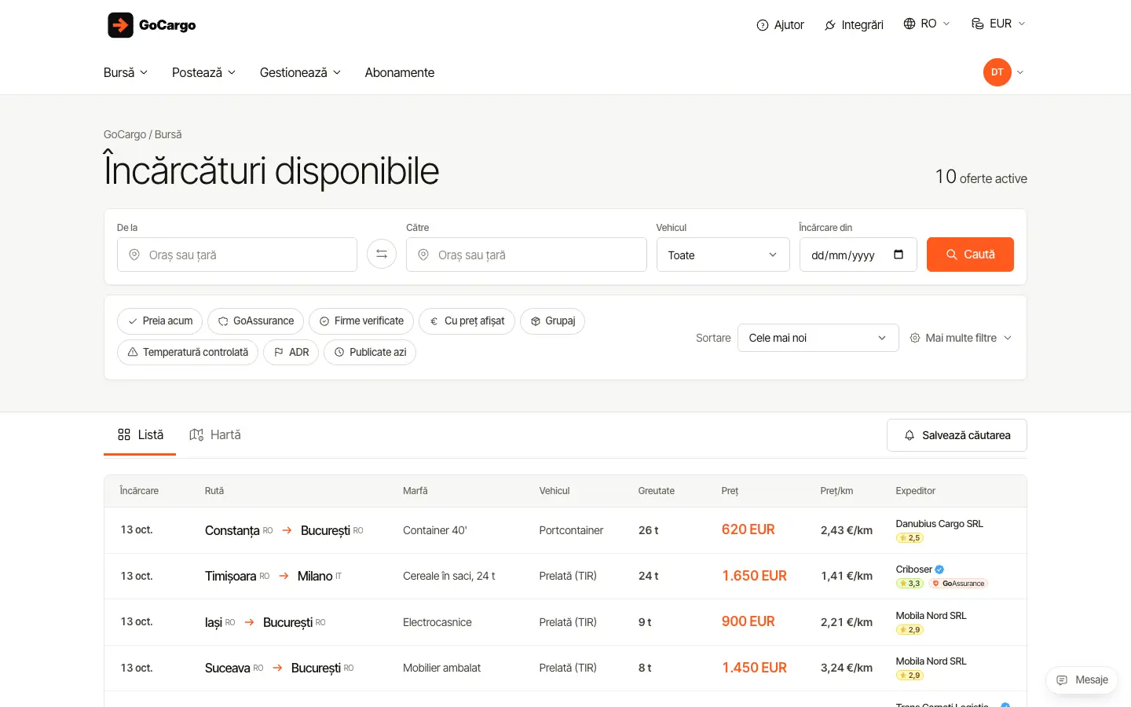This screenshot has width=1131, height=707.
Task: Toggle the Preia acum filter chip
Action: [x=160, y=321]
